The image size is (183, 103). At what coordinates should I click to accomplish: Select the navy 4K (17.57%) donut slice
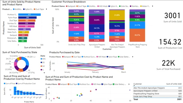point(26,68)
